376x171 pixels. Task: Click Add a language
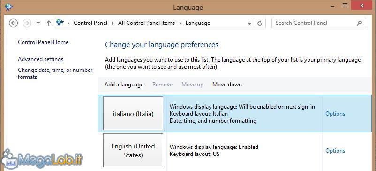click(x=124, y=85)
